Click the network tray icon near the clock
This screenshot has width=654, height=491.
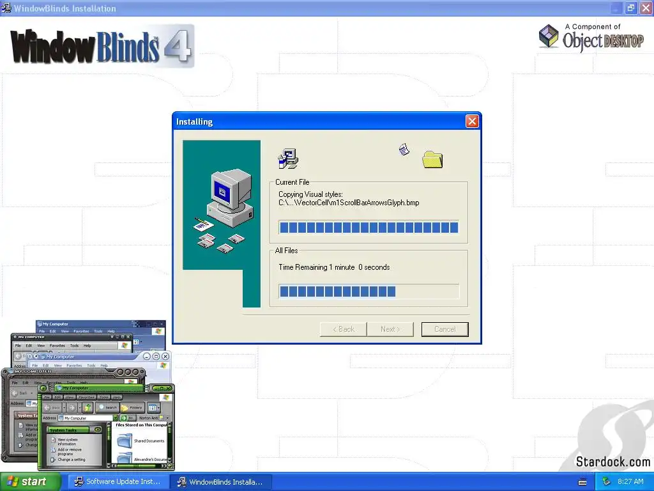(606, 482)
